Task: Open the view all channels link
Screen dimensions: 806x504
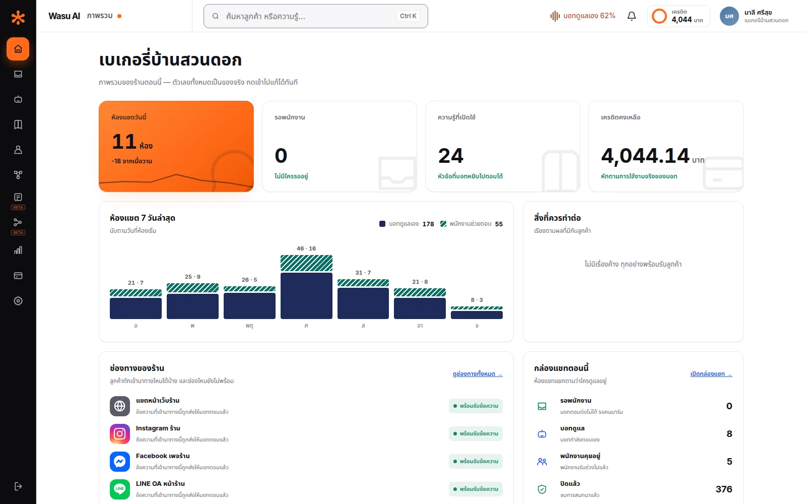Action: pyautogui.click(x=478, y=374)
